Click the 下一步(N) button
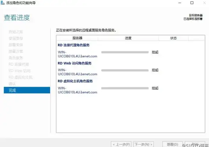This screenshot has width=209, height=147. click(x=144, y=144)
